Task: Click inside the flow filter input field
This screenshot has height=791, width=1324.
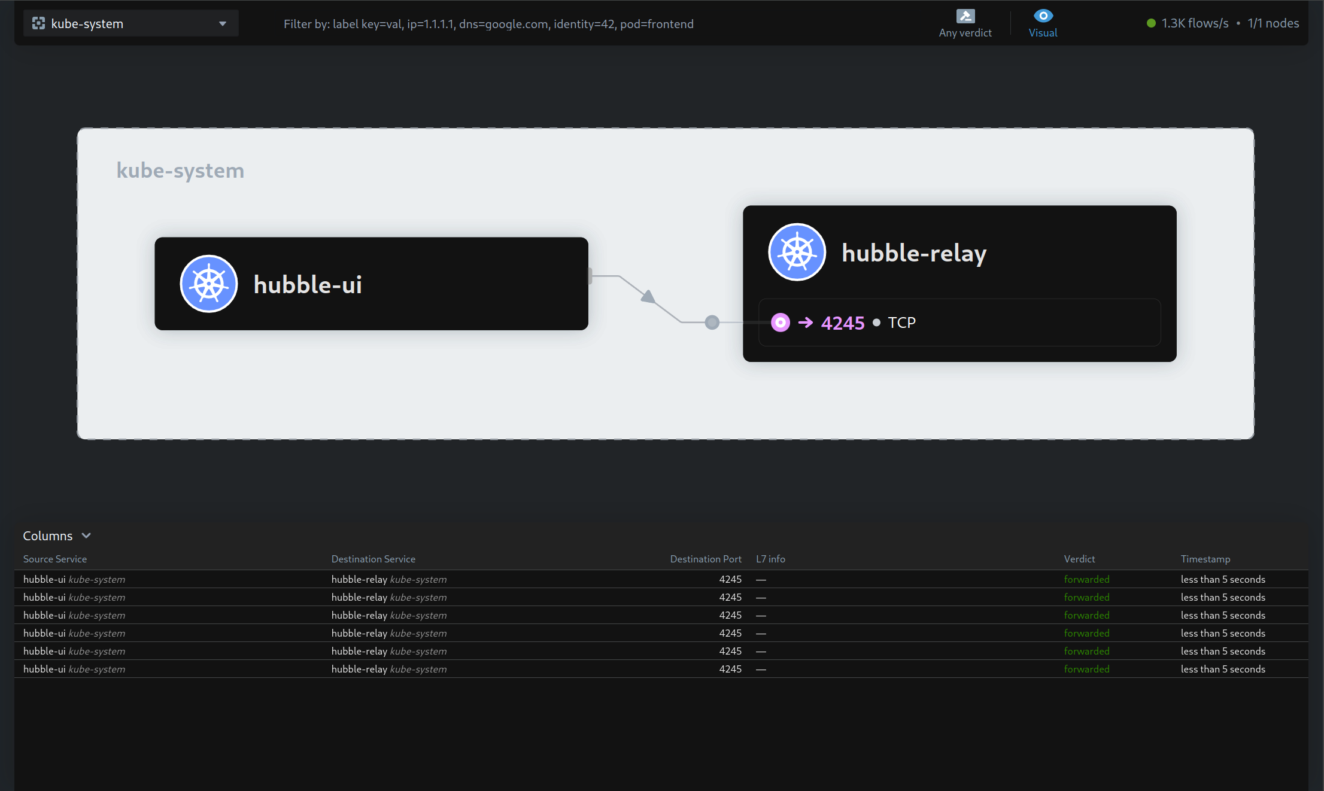Action: point(488,24)
